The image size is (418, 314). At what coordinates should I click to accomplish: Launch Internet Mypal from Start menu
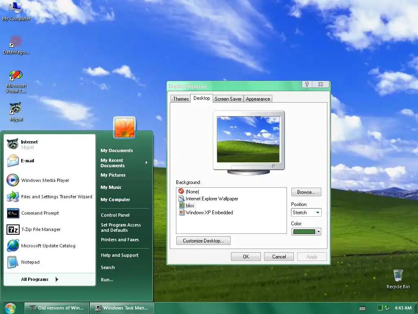pyautogui.click(x=49, y=144)
